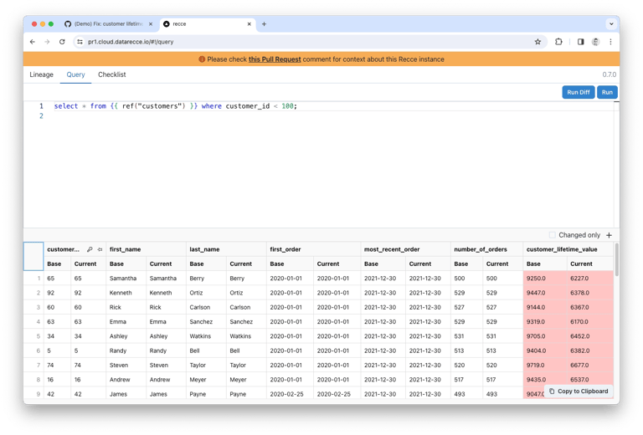Select the recce browser tab
Image resolution: width=643 pixels, height=435 pixels.
[x=207, y=24]
